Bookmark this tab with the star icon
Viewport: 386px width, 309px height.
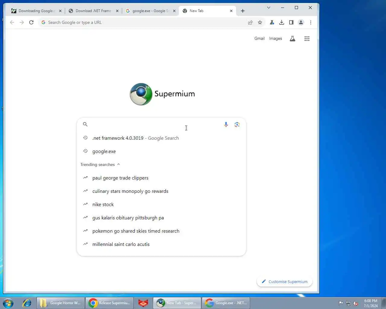coord(260,22)
